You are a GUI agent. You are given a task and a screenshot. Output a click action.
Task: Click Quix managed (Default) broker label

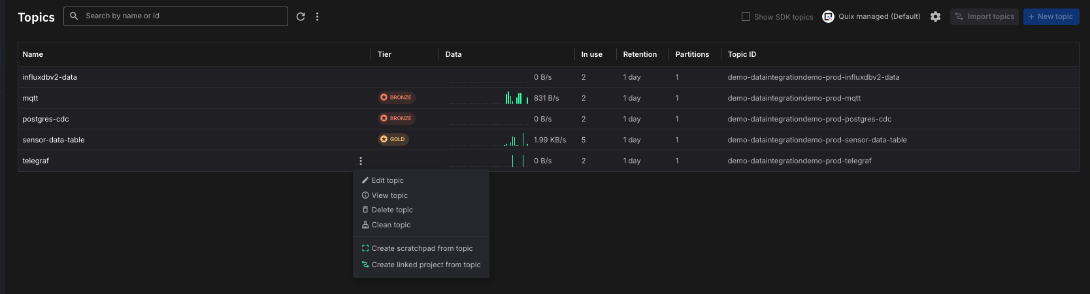coord(880,16)
